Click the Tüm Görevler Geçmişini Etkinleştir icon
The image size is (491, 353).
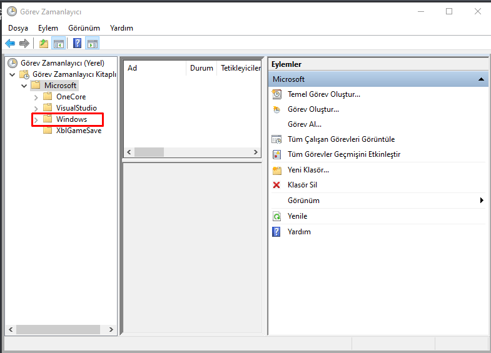(x=276, y=154)
